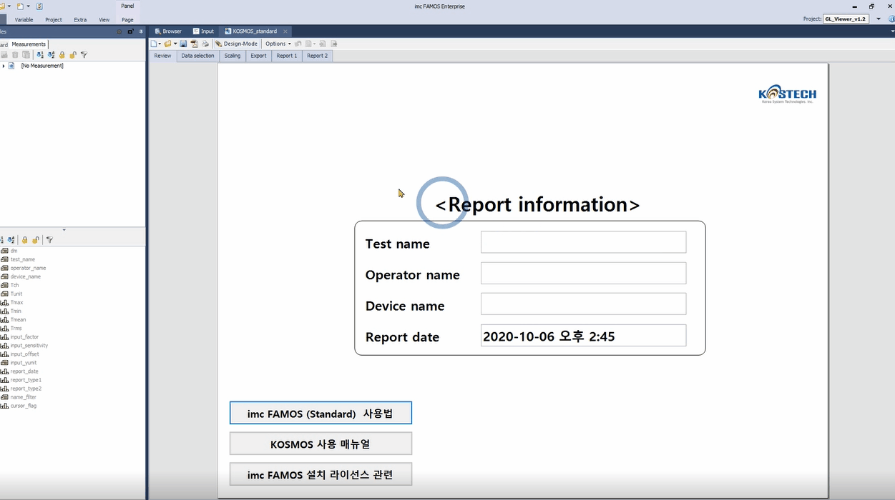
Task: Open the Options dropdown menu
Action: tap(278, 44)
